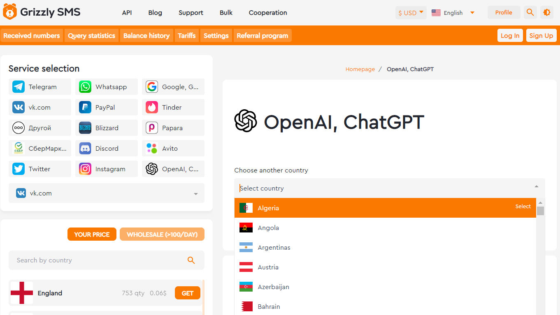
Task: Switch to WHOLESALE (>100/DAY) pricing
Action: coord(162,235)
